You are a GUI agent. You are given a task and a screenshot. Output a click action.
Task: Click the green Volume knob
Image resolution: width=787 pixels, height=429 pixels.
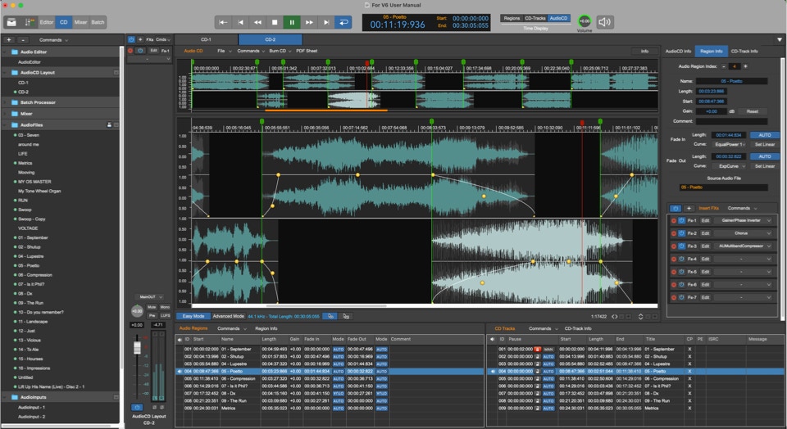(584, 21)
